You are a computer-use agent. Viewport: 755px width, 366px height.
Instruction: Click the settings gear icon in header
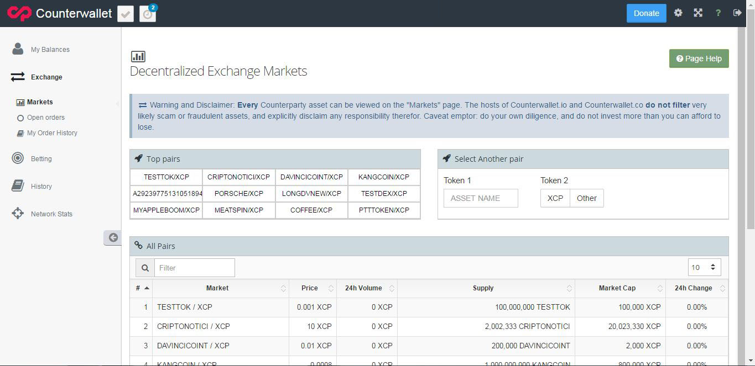[x=678, y=13]
